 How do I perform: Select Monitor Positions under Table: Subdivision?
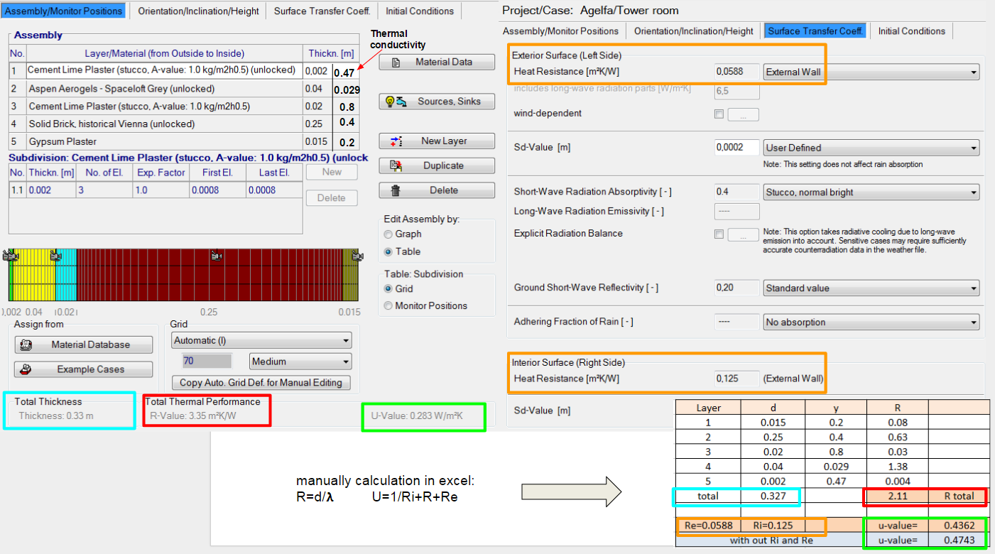(389, 305)
